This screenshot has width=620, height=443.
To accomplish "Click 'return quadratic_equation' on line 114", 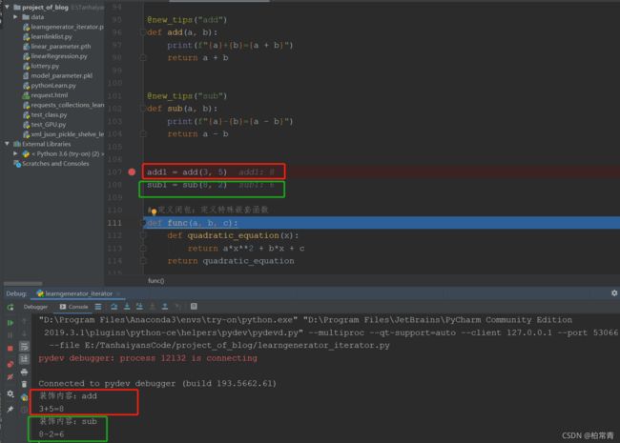I will click(231, 261).
